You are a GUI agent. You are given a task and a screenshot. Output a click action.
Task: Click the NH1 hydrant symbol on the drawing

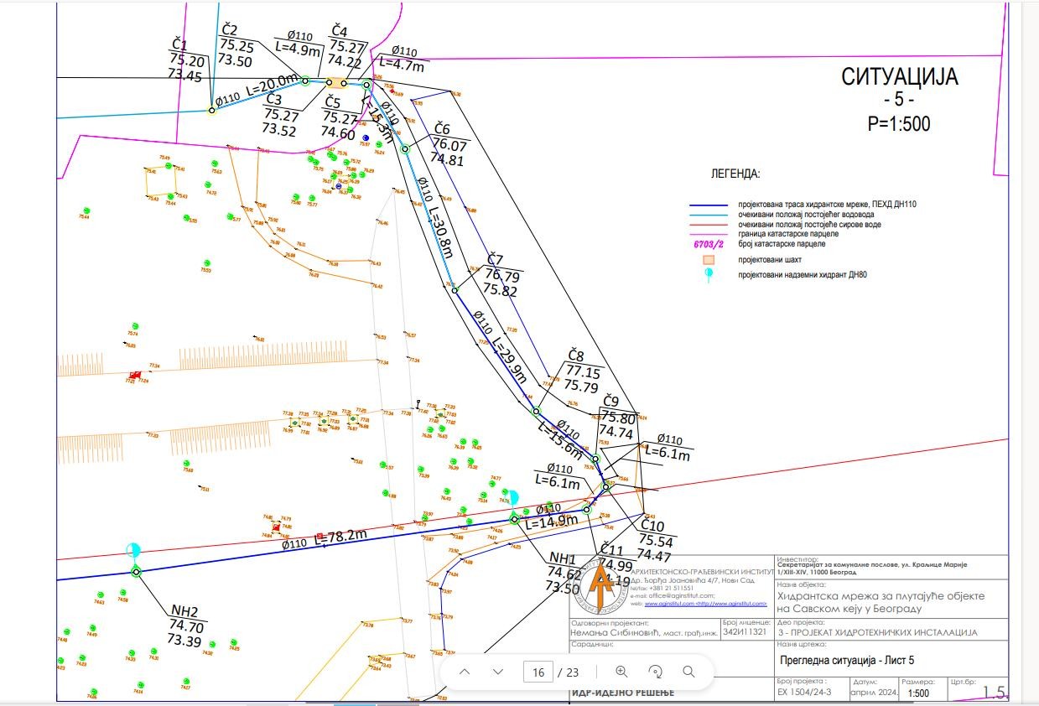(x=513, y=499)
